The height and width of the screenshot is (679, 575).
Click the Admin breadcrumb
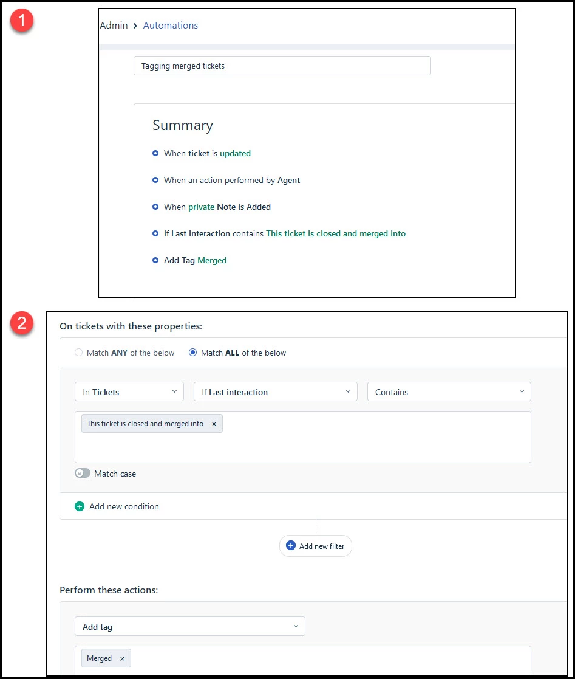114,26
